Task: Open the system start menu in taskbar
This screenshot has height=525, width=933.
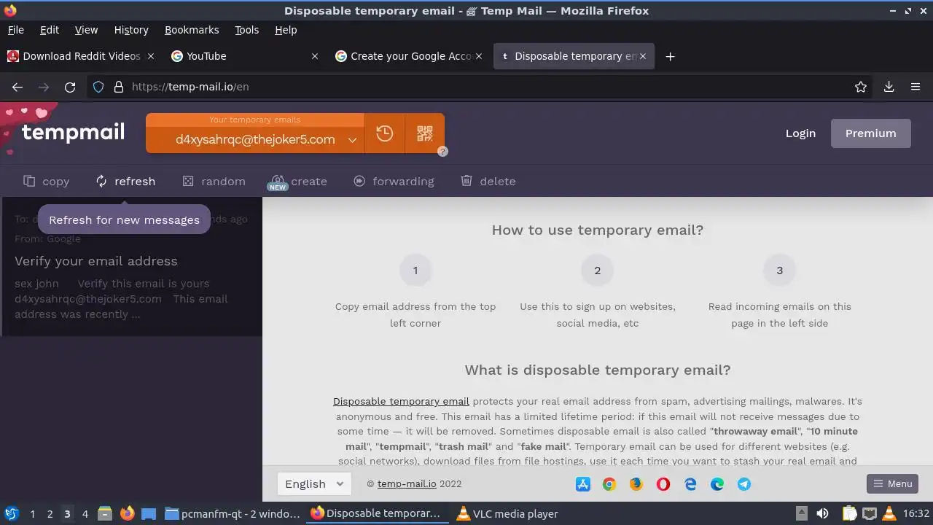Action: 11,513
